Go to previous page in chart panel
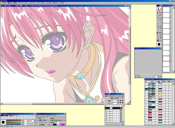 pos(145,81)
